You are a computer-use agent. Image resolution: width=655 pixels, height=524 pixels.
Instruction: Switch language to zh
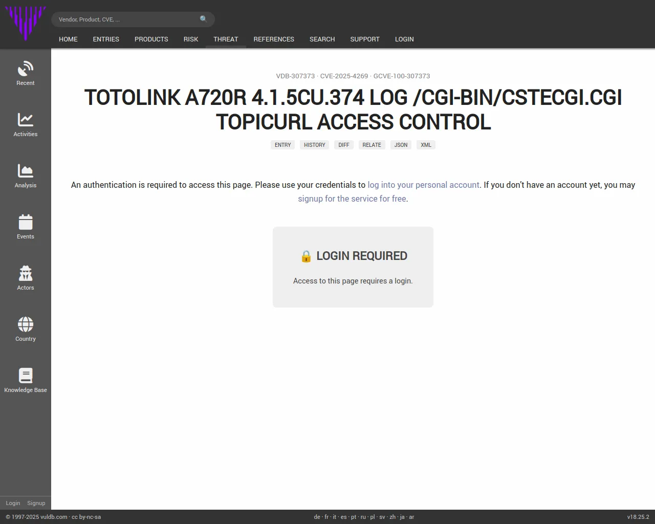coord(392,517)
